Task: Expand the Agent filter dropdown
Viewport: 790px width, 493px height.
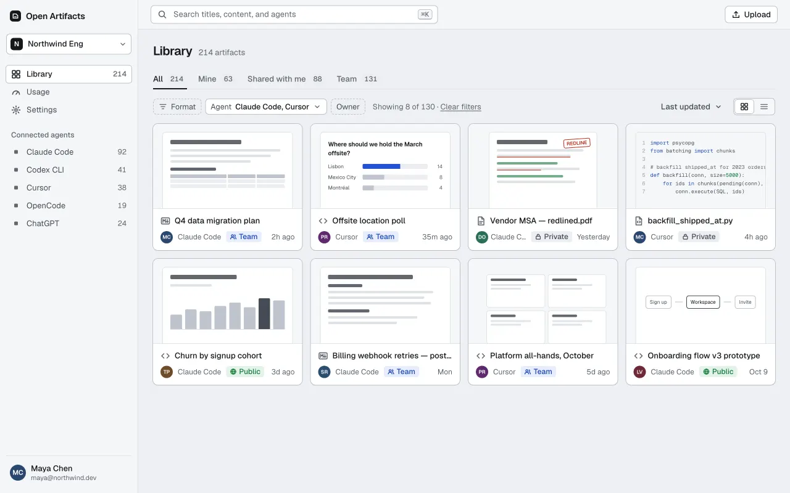Action: [x=266, y=107]
